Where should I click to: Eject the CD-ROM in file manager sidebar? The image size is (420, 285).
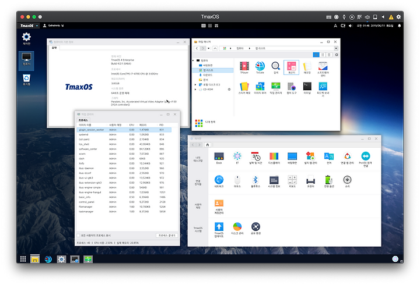[229, 90]
